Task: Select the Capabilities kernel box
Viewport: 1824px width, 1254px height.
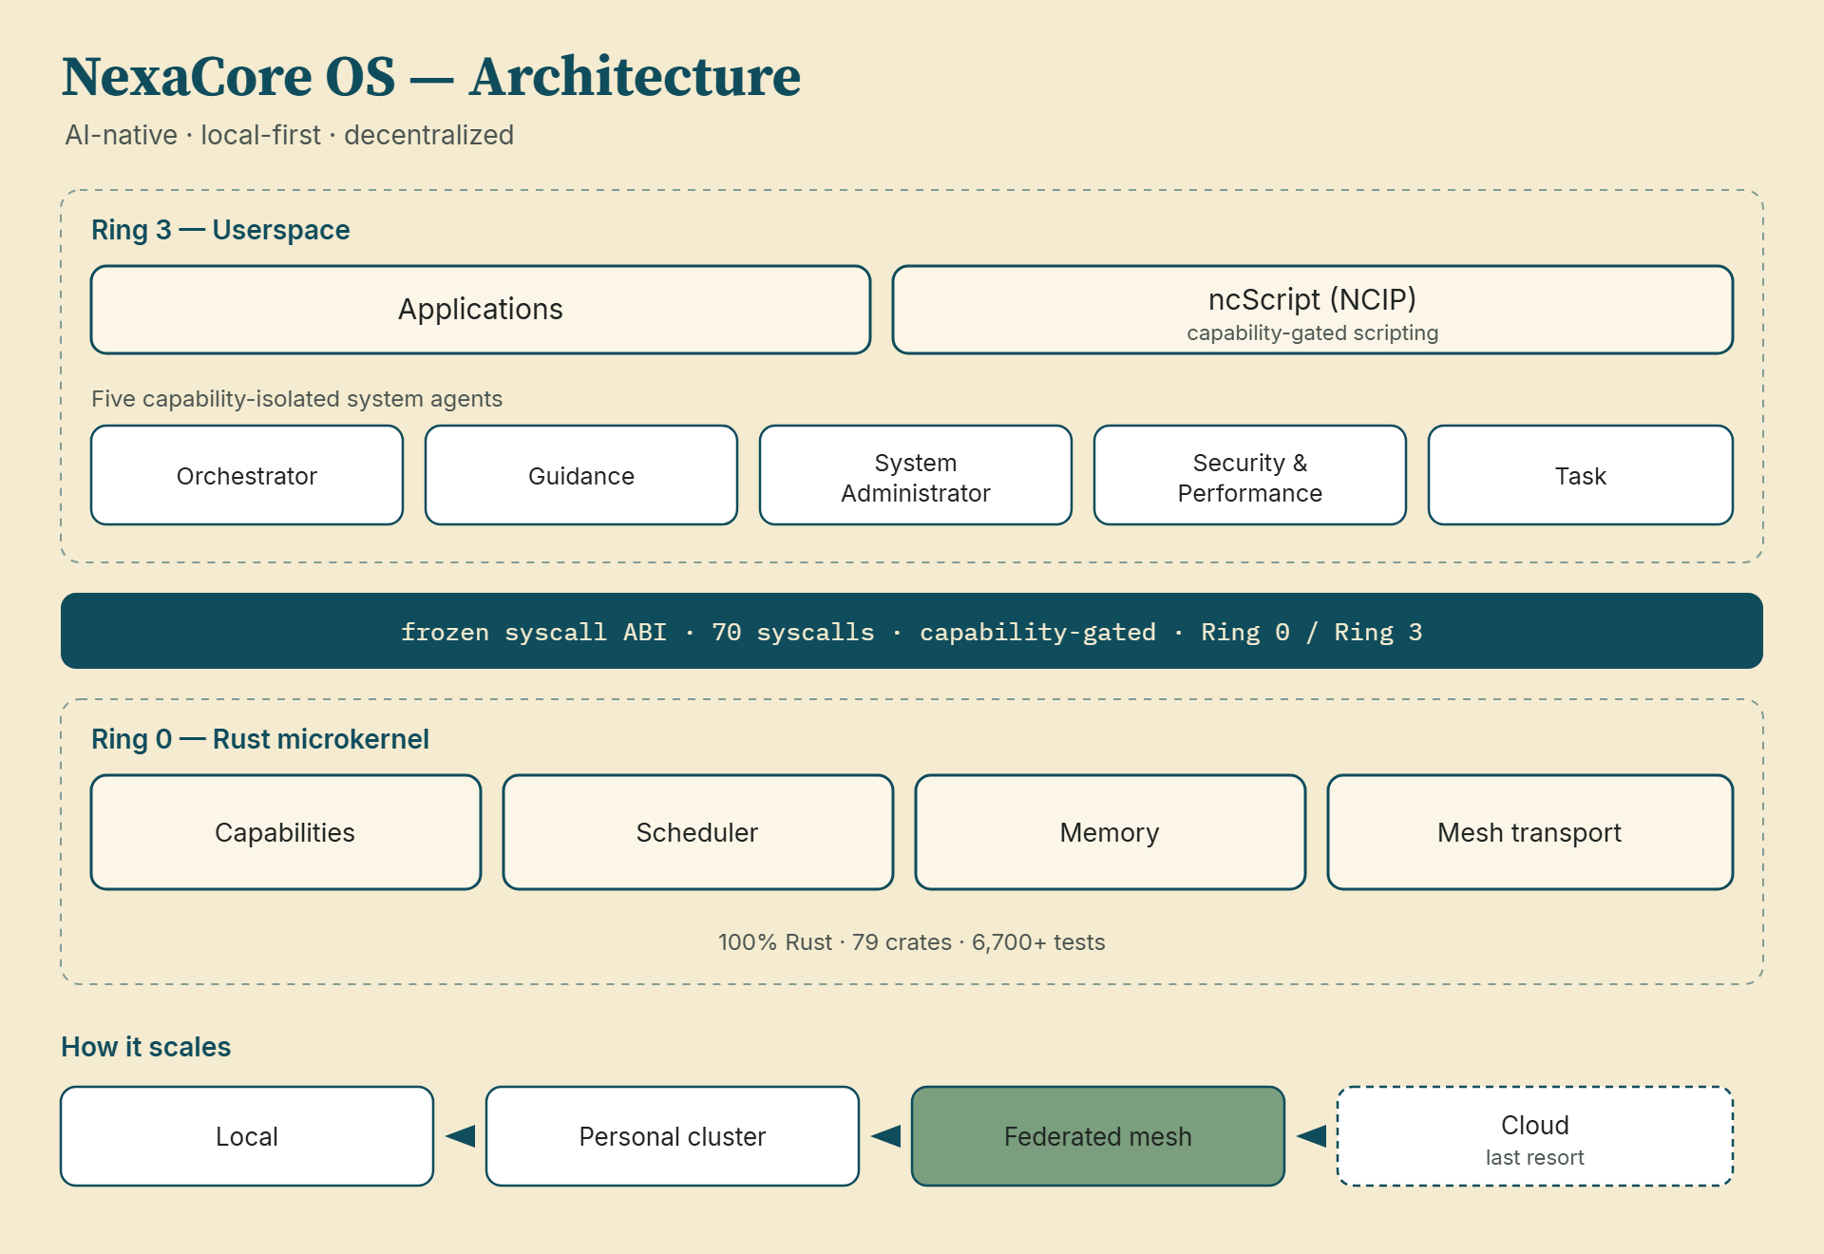Action: coord(286,832)
